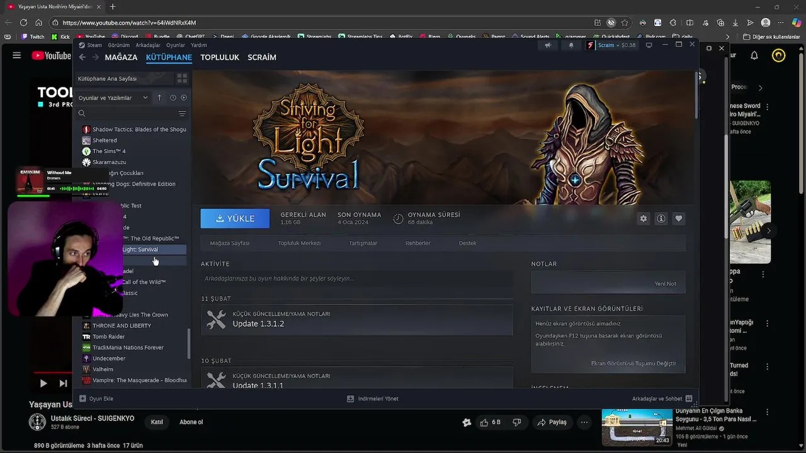Viewport: 806px width, 453px height.
Task: Click the YouTube Abone ol button
Action: [191, 422]
